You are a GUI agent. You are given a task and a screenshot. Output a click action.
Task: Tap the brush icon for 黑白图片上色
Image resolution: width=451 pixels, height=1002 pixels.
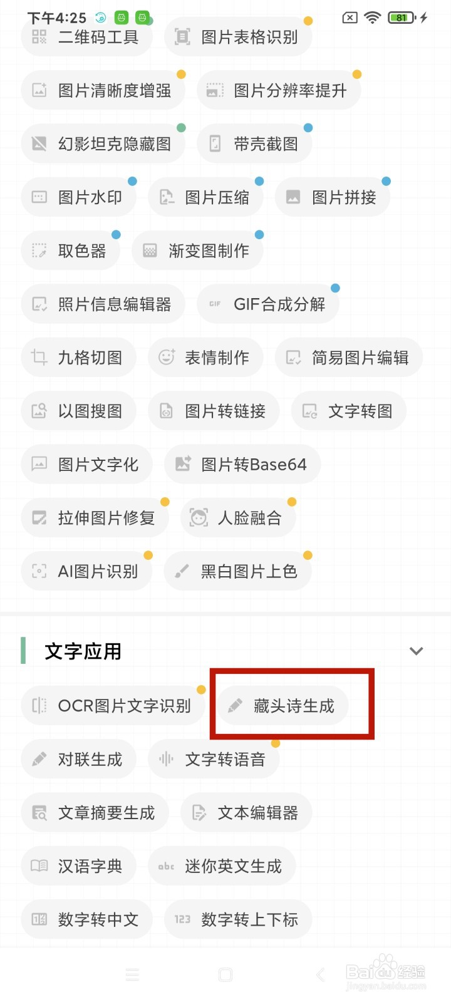pyautogui.click(x=182, y=571)
